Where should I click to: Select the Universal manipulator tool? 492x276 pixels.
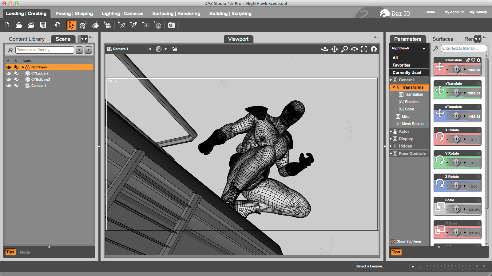pyautogui.click(x=83, y=25)
